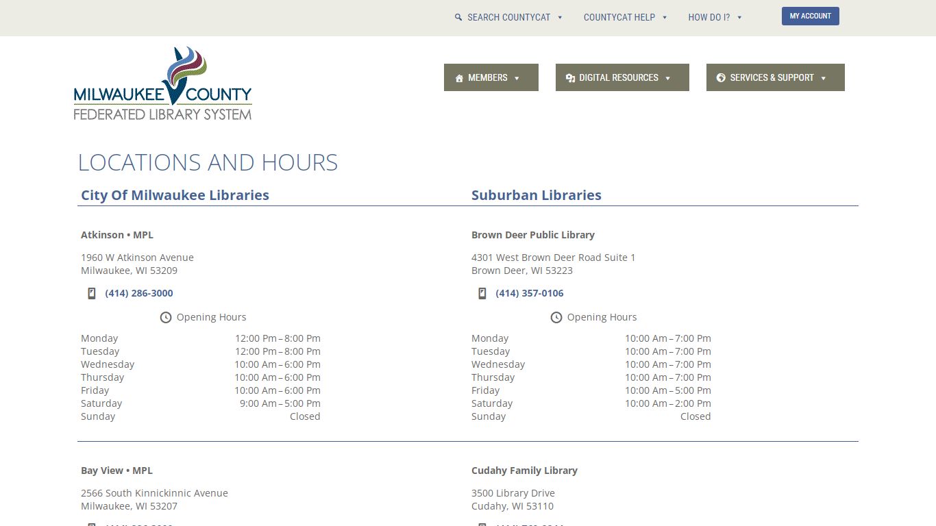Image resolution: width=936 pixels, height=526 pixels.
Task: Click the home icon in Members button
Action: [460, 78]
